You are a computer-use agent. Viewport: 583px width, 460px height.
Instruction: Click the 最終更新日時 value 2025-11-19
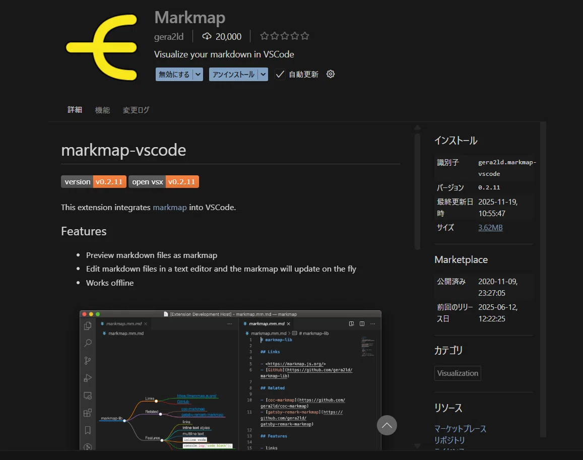coord(498,208)
